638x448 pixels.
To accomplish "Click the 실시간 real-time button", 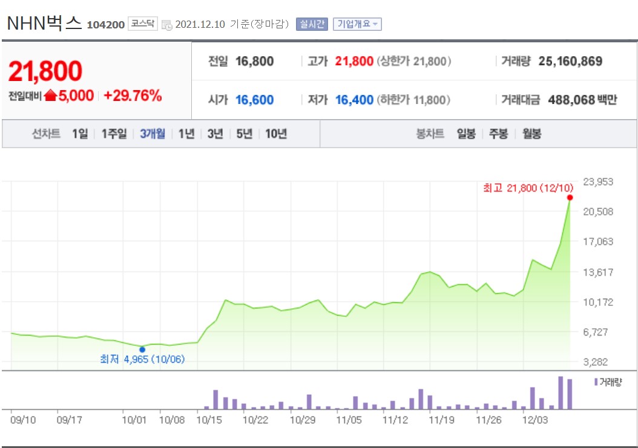I will pos(312,24).
